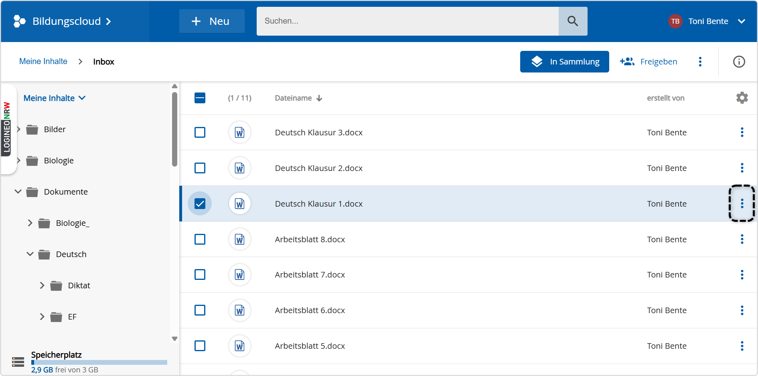Click Word icon of Deutsch Klausur 3.docx
This screenshot has width=758, height=376.
(240, 132)
